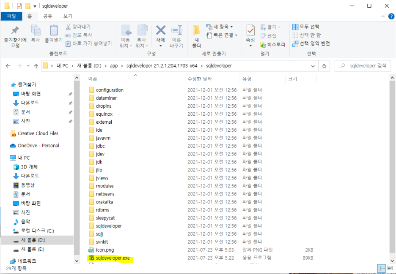This screenshot has height=274, width=396.
Task: Open 3D 개체 in the sidebar
Action: tap(25, 167)
